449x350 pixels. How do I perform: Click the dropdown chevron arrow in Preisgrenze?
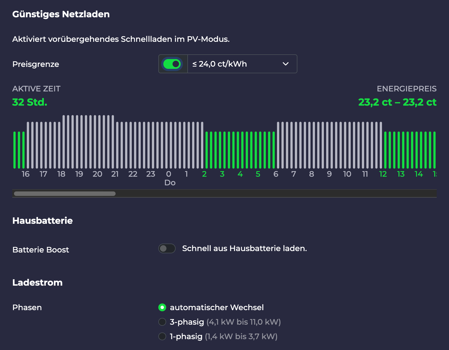point(285,64)
